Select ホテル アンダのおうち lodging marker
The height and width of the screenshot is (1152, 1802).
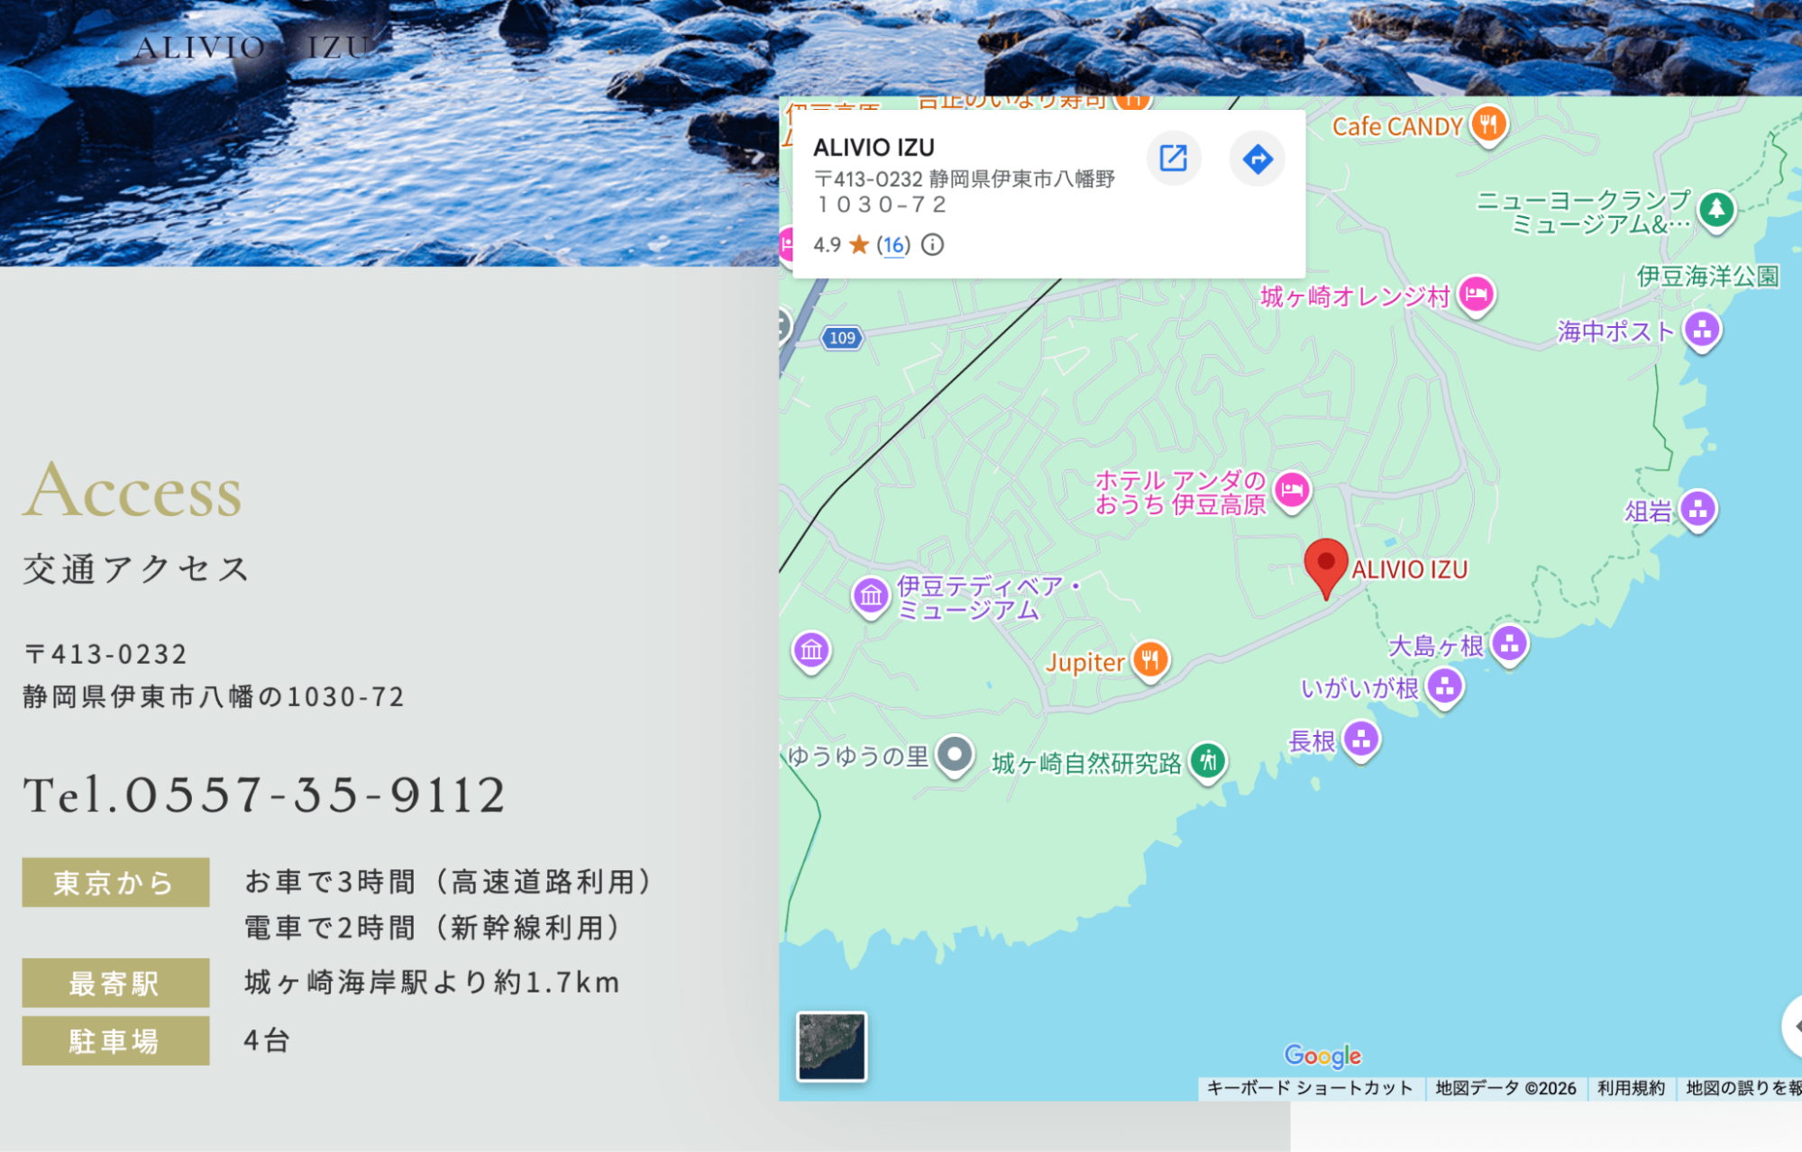pyautogui.click(x=1292, y=492)
